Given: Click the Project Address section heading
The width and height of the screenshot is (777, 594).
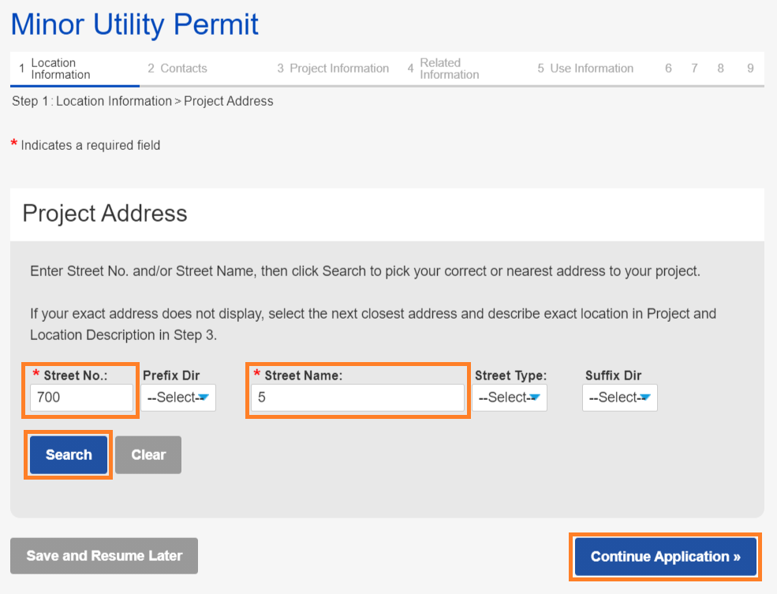Looking at the screenshot, I should click(x=105, y=214).
